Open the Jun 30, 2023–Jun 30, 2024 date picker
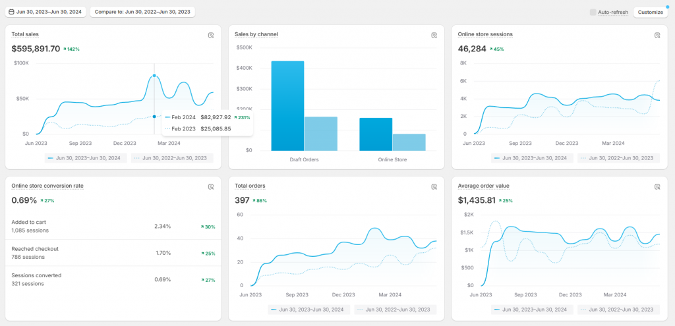The width and height of the screenshot is (675, 326). [x=45, y=12]
